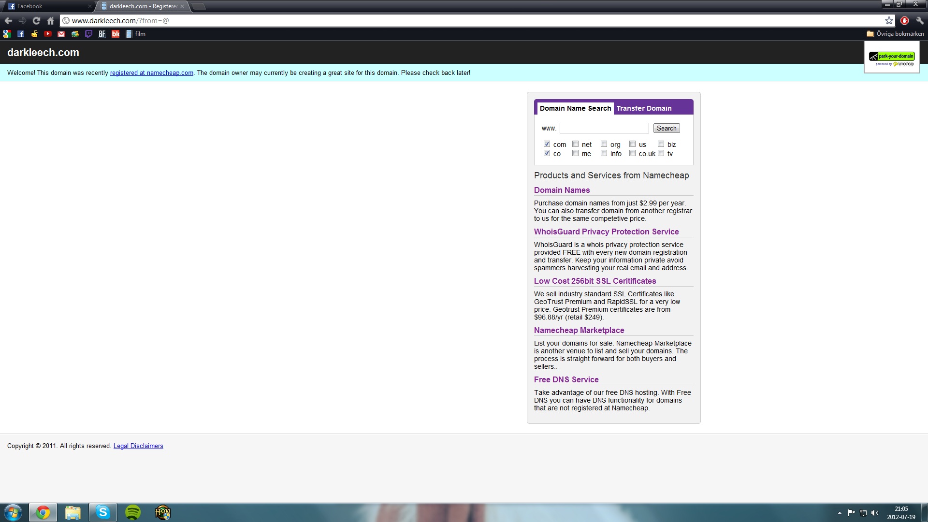The image size is (928, 522).
Task: Bookmark this page with the star icon
Action: 889,20
